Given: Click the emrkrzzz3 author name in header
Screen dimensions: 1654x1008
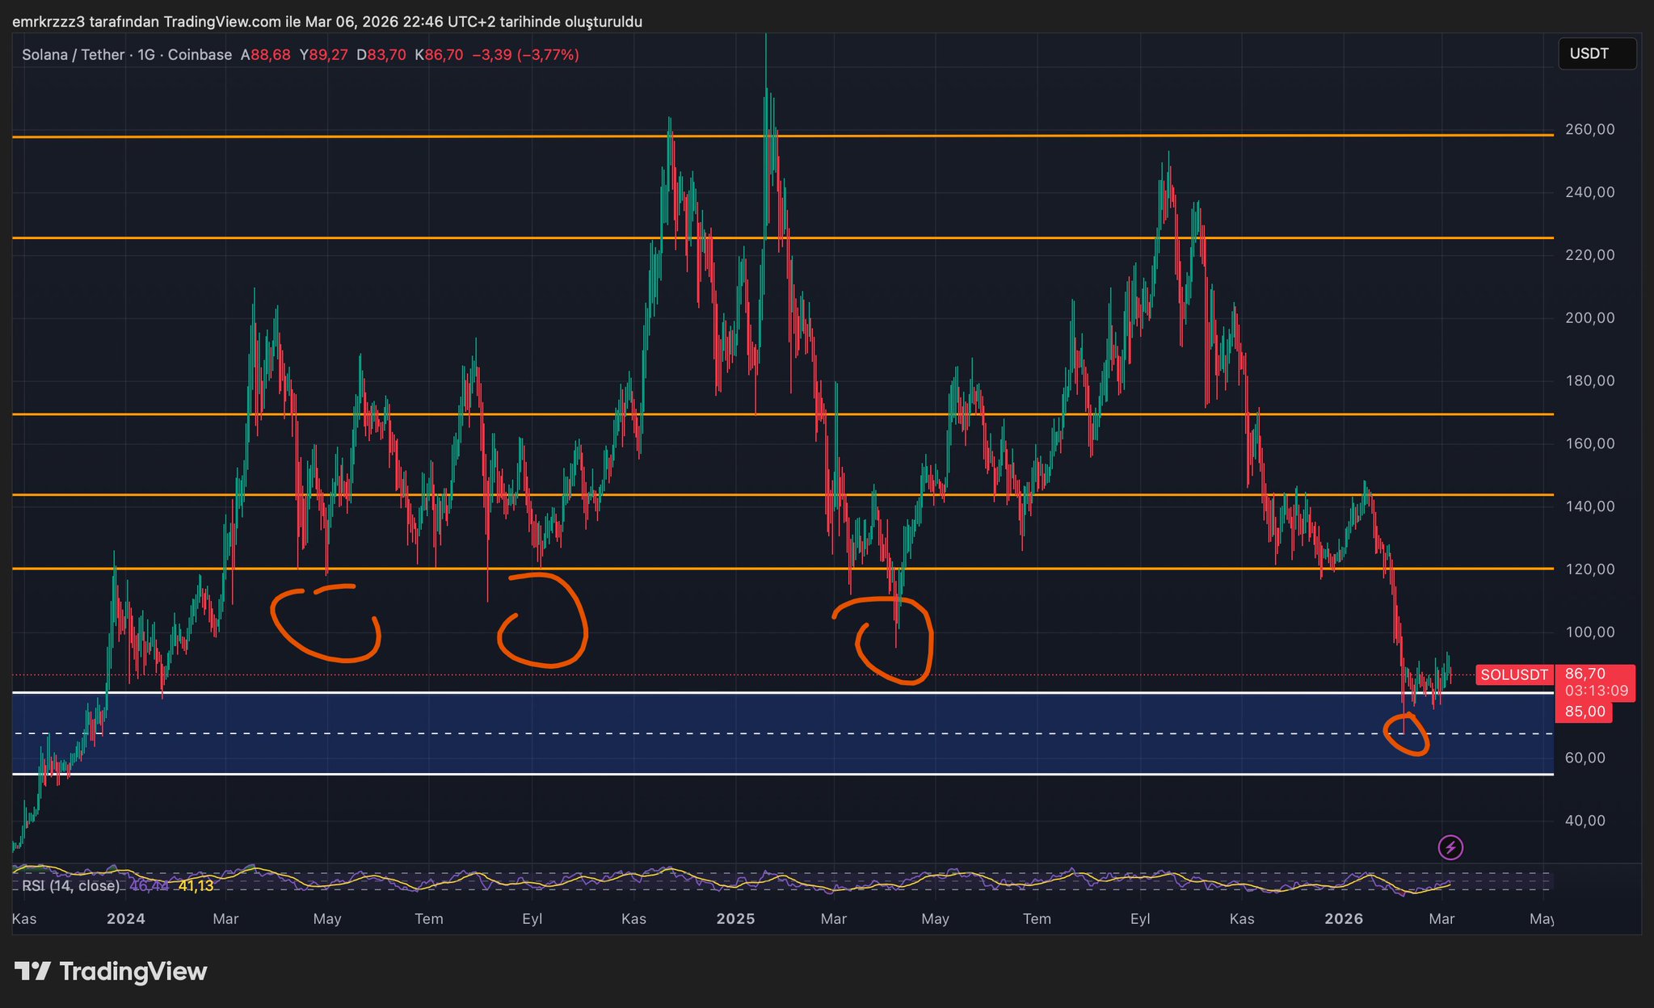Looking at the screenshot, I should tap(48, 22).
